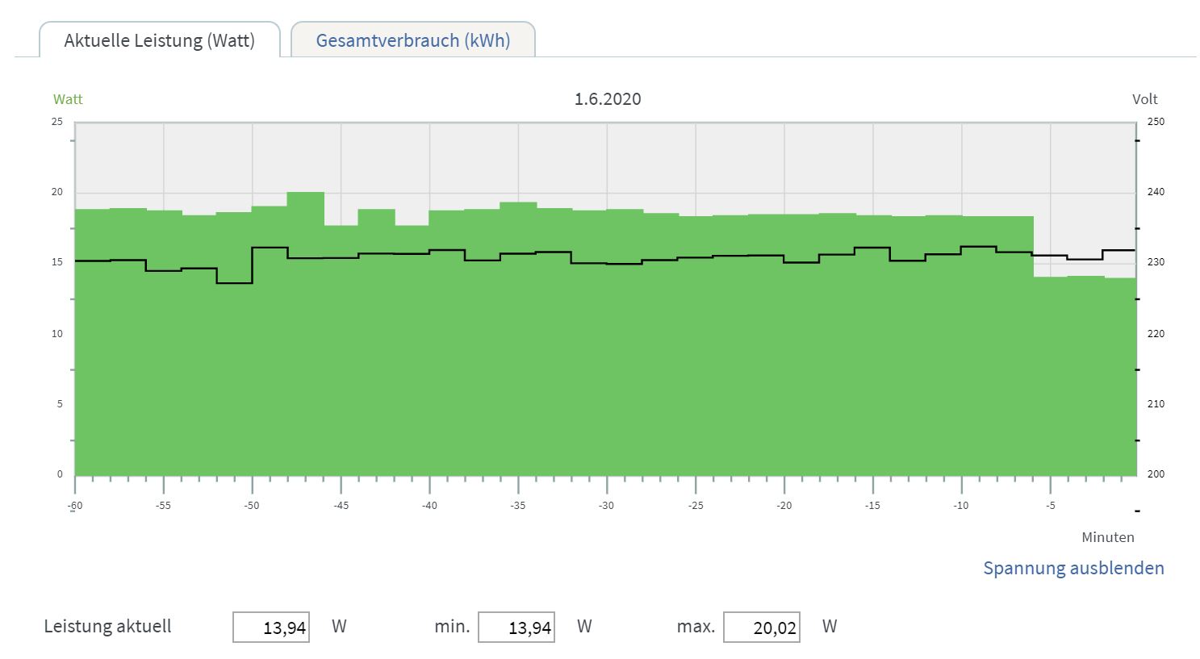Click the Leistung aktuell text label
Screen dimensions: 1200x659
tap(107, 627)
